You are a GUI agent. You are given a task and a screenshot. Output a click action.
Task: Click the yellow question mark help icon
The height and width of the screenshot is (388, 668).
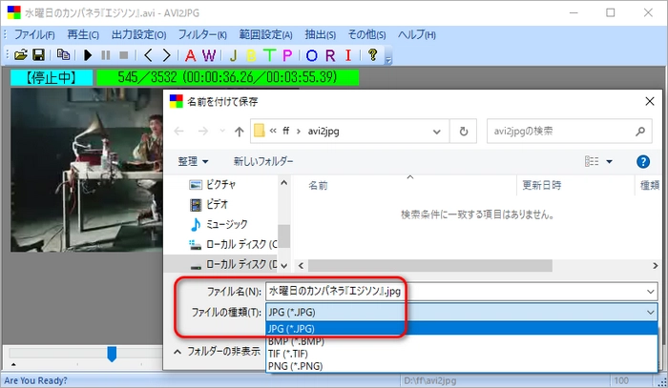pos(373,55)
